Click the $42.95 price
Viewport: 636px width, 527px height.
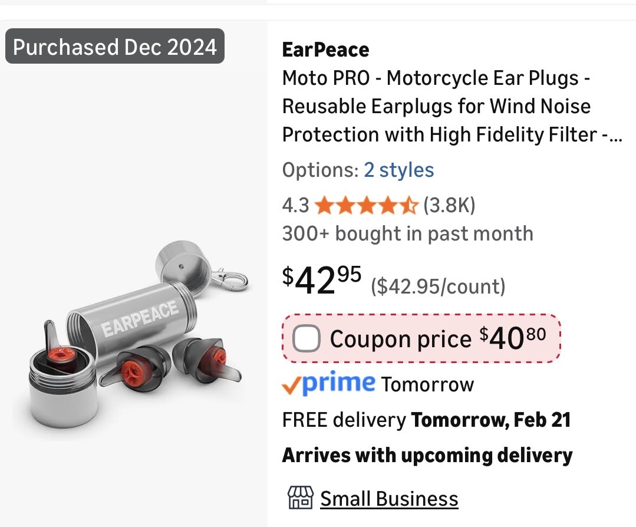[x=322, y=281]
